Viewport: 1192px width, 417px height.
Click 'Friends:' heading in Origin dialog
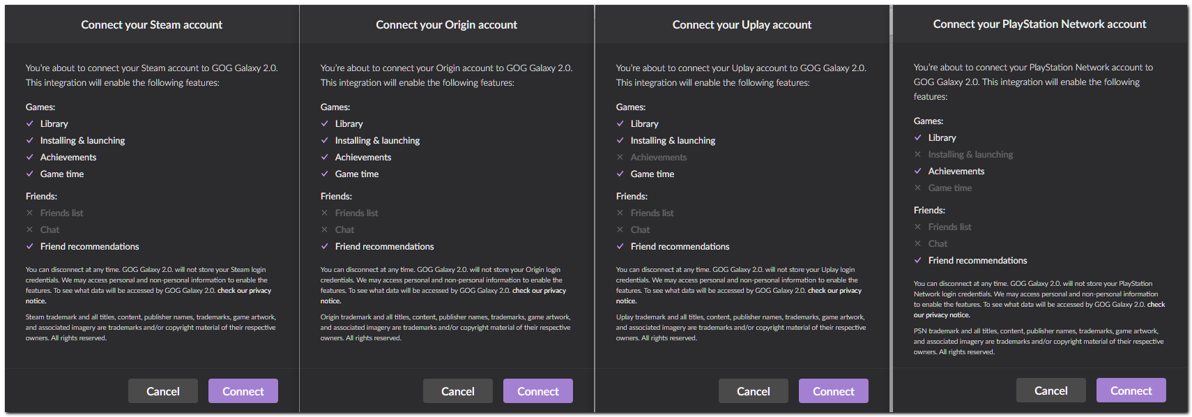[x=336, y=196]
